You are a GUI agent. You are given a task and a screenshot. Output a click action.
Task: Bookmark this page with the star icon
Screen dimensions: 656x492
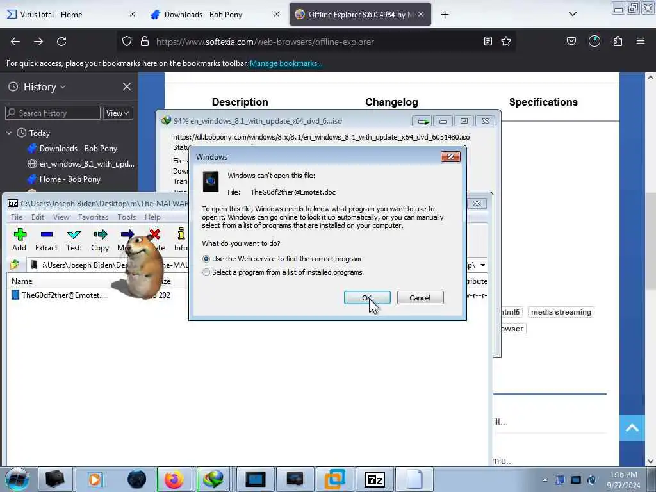pyautogui.click(x=506, y=41)
